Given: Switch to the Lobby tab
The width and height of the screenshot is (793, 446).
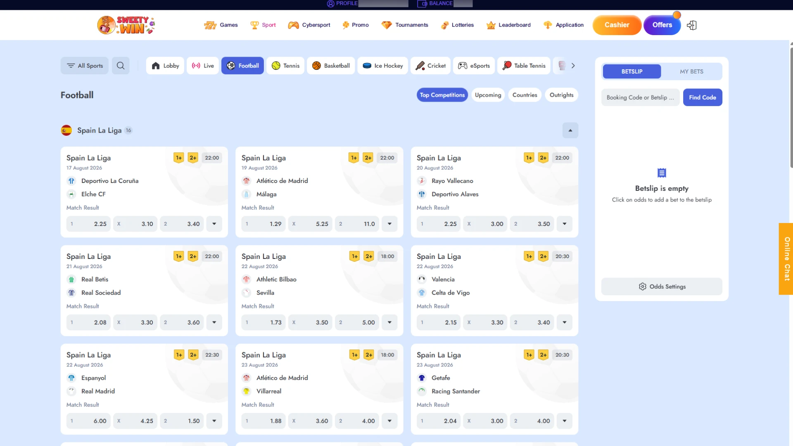Looking at the screenshot, I should tap(165, 66).
